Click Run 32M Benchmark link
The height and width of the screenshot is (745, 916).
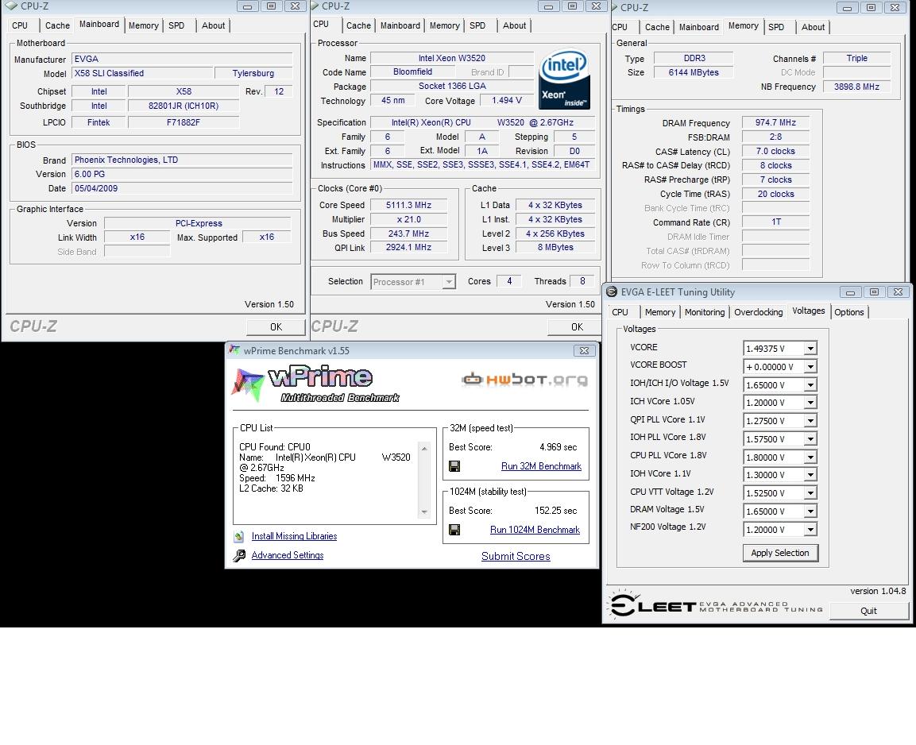click(541, 466)
